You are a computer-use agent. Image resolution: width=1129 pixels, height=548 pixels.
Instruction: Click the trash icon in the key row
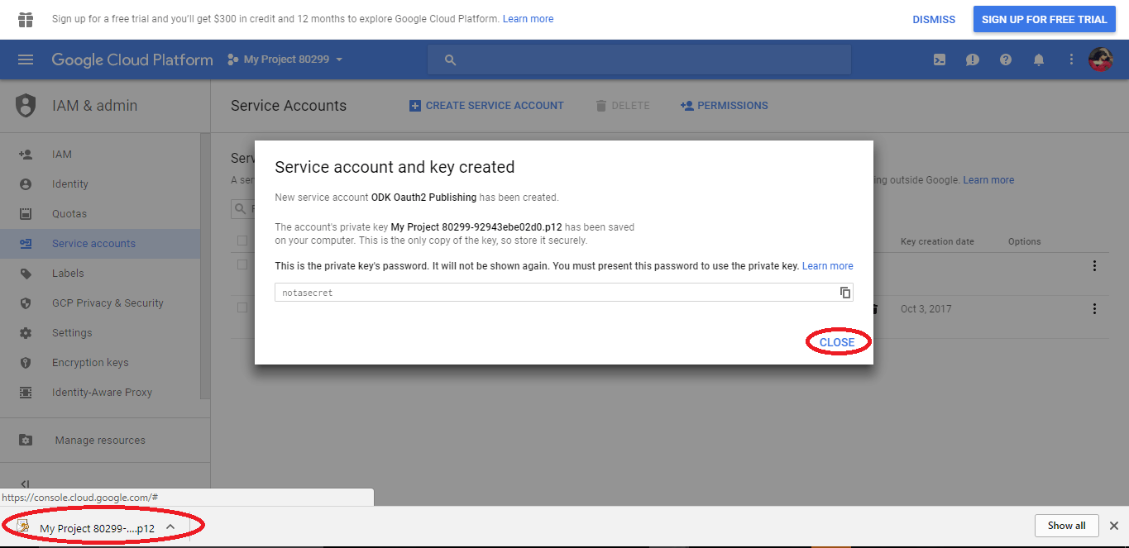(x=875, y=309)
